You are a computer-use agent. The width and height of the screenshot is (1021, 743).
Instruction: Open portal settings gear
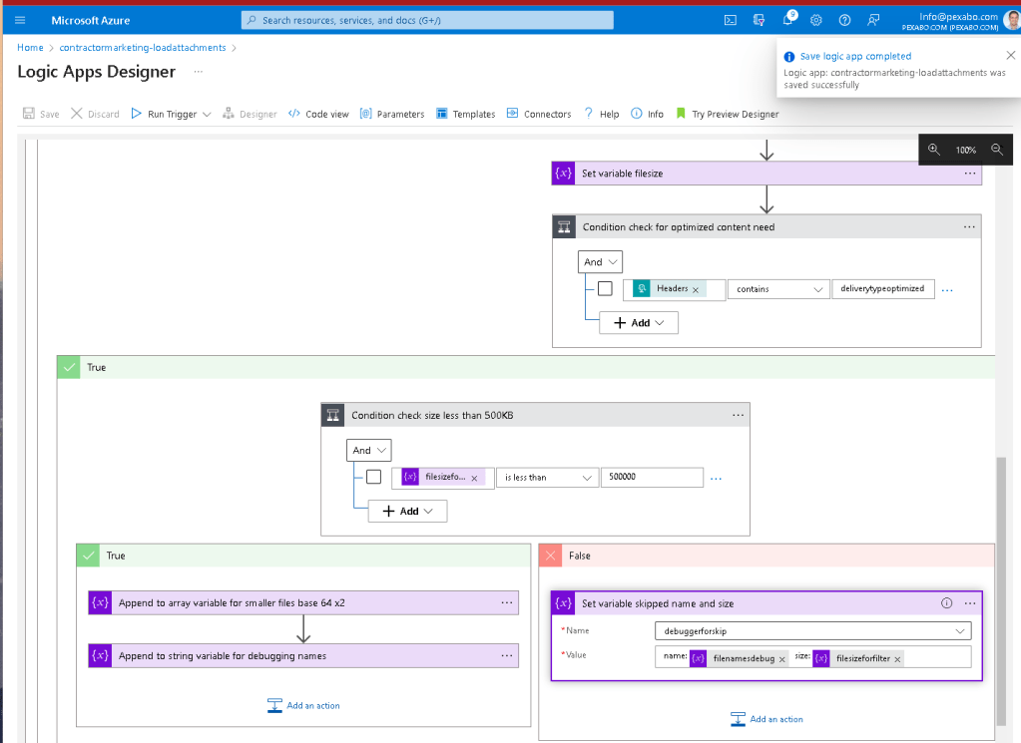coord(815,20)
